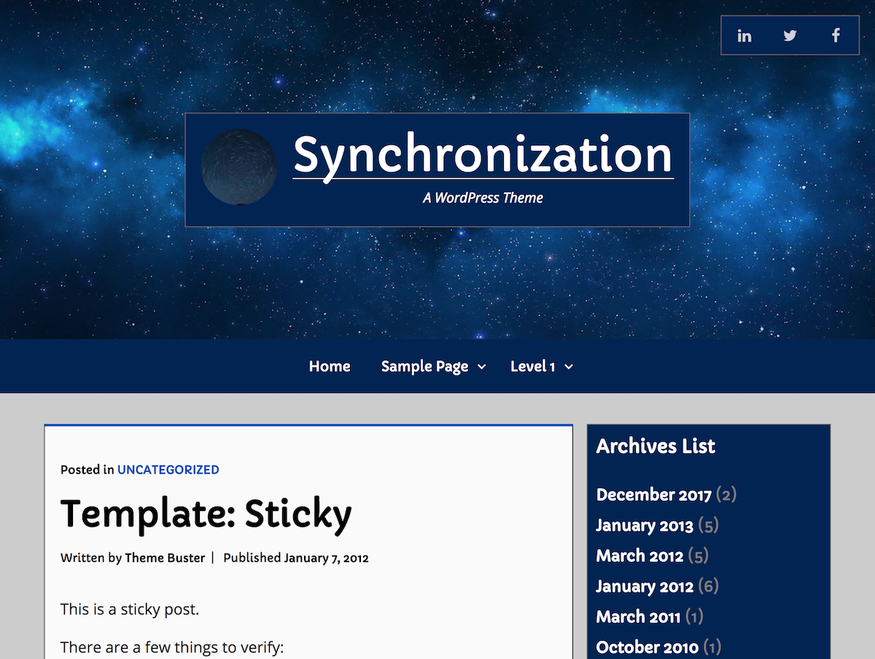Open the October 2010 archive
The image size is (875, 659).
(647, 647)
